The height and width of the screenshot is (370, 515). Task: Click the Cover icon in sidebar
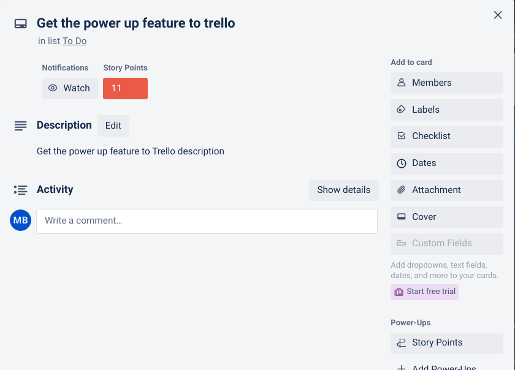(x=402, y=217)
